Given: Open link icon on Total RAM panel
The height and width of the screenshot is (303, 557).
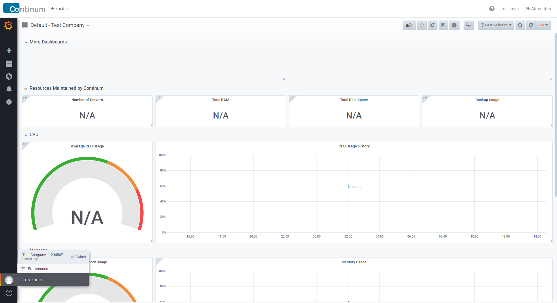Looking at the screenshot, I should [158, 98].
